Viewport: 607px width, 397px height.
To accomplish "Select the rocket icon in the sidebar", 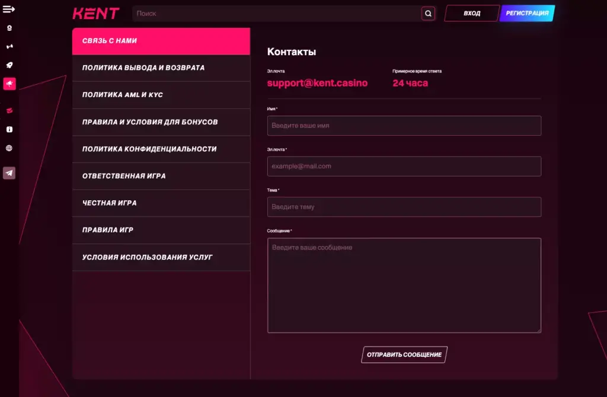I will pyautogui.click(x=8, y=65).
